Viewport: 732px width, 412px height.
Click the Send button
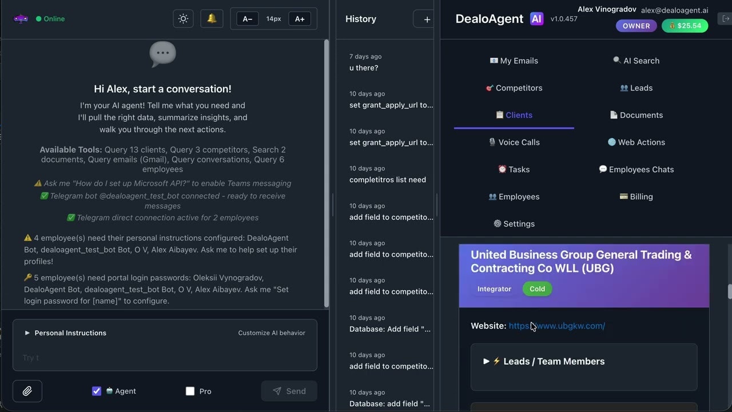tap(289, 391)
